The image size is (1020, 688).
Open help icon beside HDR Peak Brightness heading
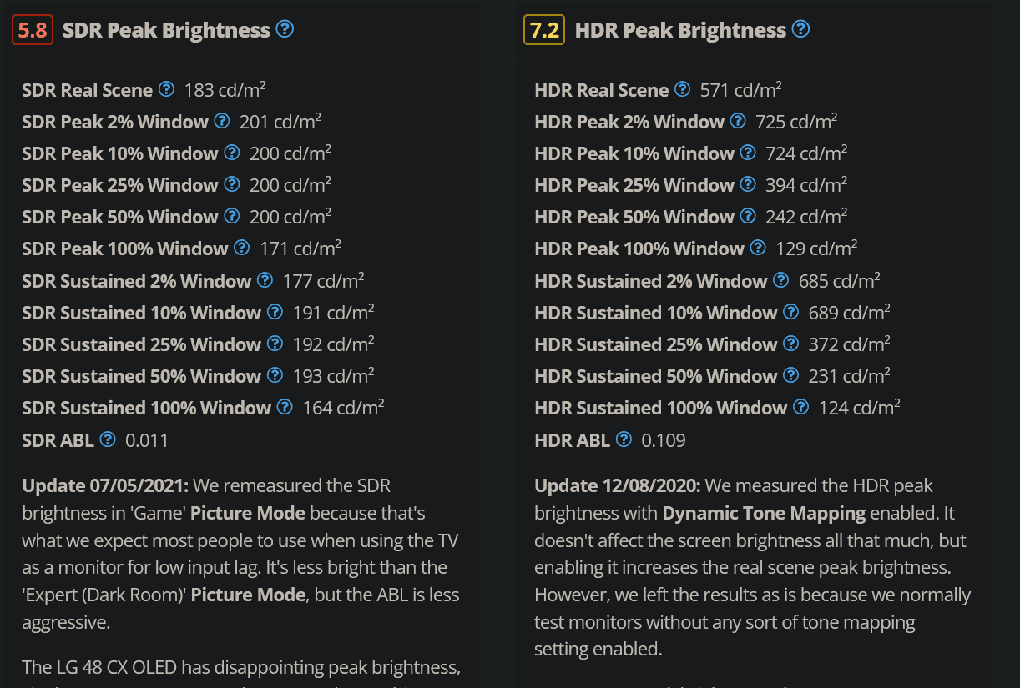800,29
